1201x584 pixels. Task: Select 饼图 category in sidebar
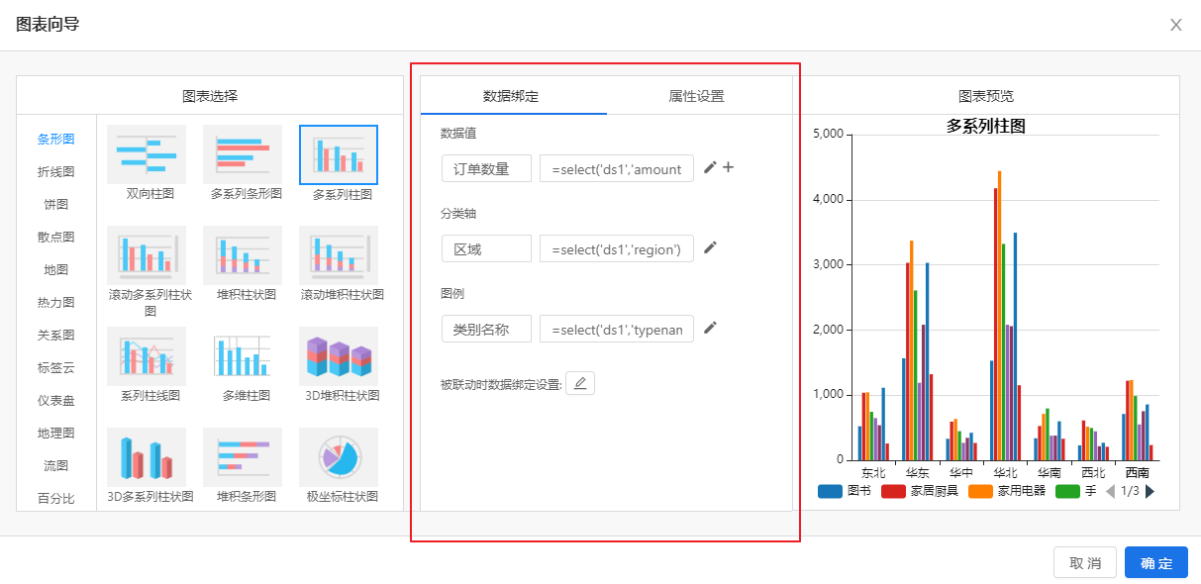[55, 204]
